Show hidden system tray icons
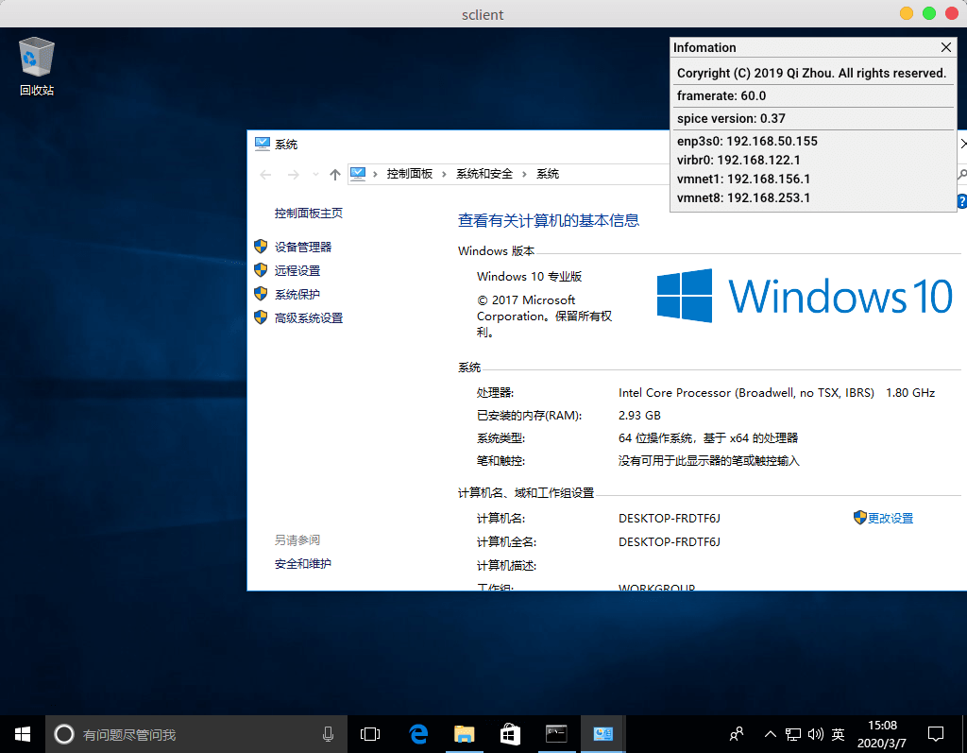Viewport: 967px width, 753px height. (x=771, y=734)
